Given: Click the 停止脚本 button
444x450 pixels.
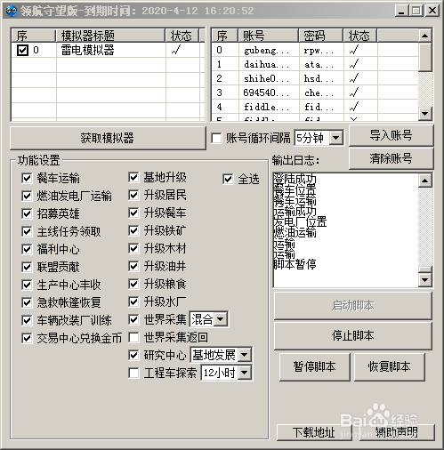Looking at the screenshot, I should point(353,336).
